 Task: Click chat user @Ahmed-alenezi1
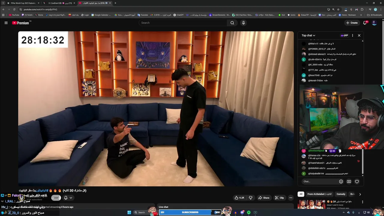(x=317, y=54)
